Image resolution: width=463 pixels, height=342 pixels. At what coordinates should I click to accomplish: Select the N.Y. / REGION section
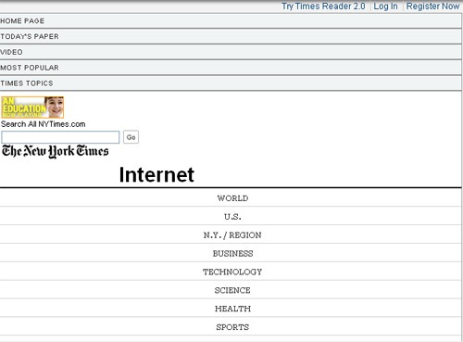232,235
